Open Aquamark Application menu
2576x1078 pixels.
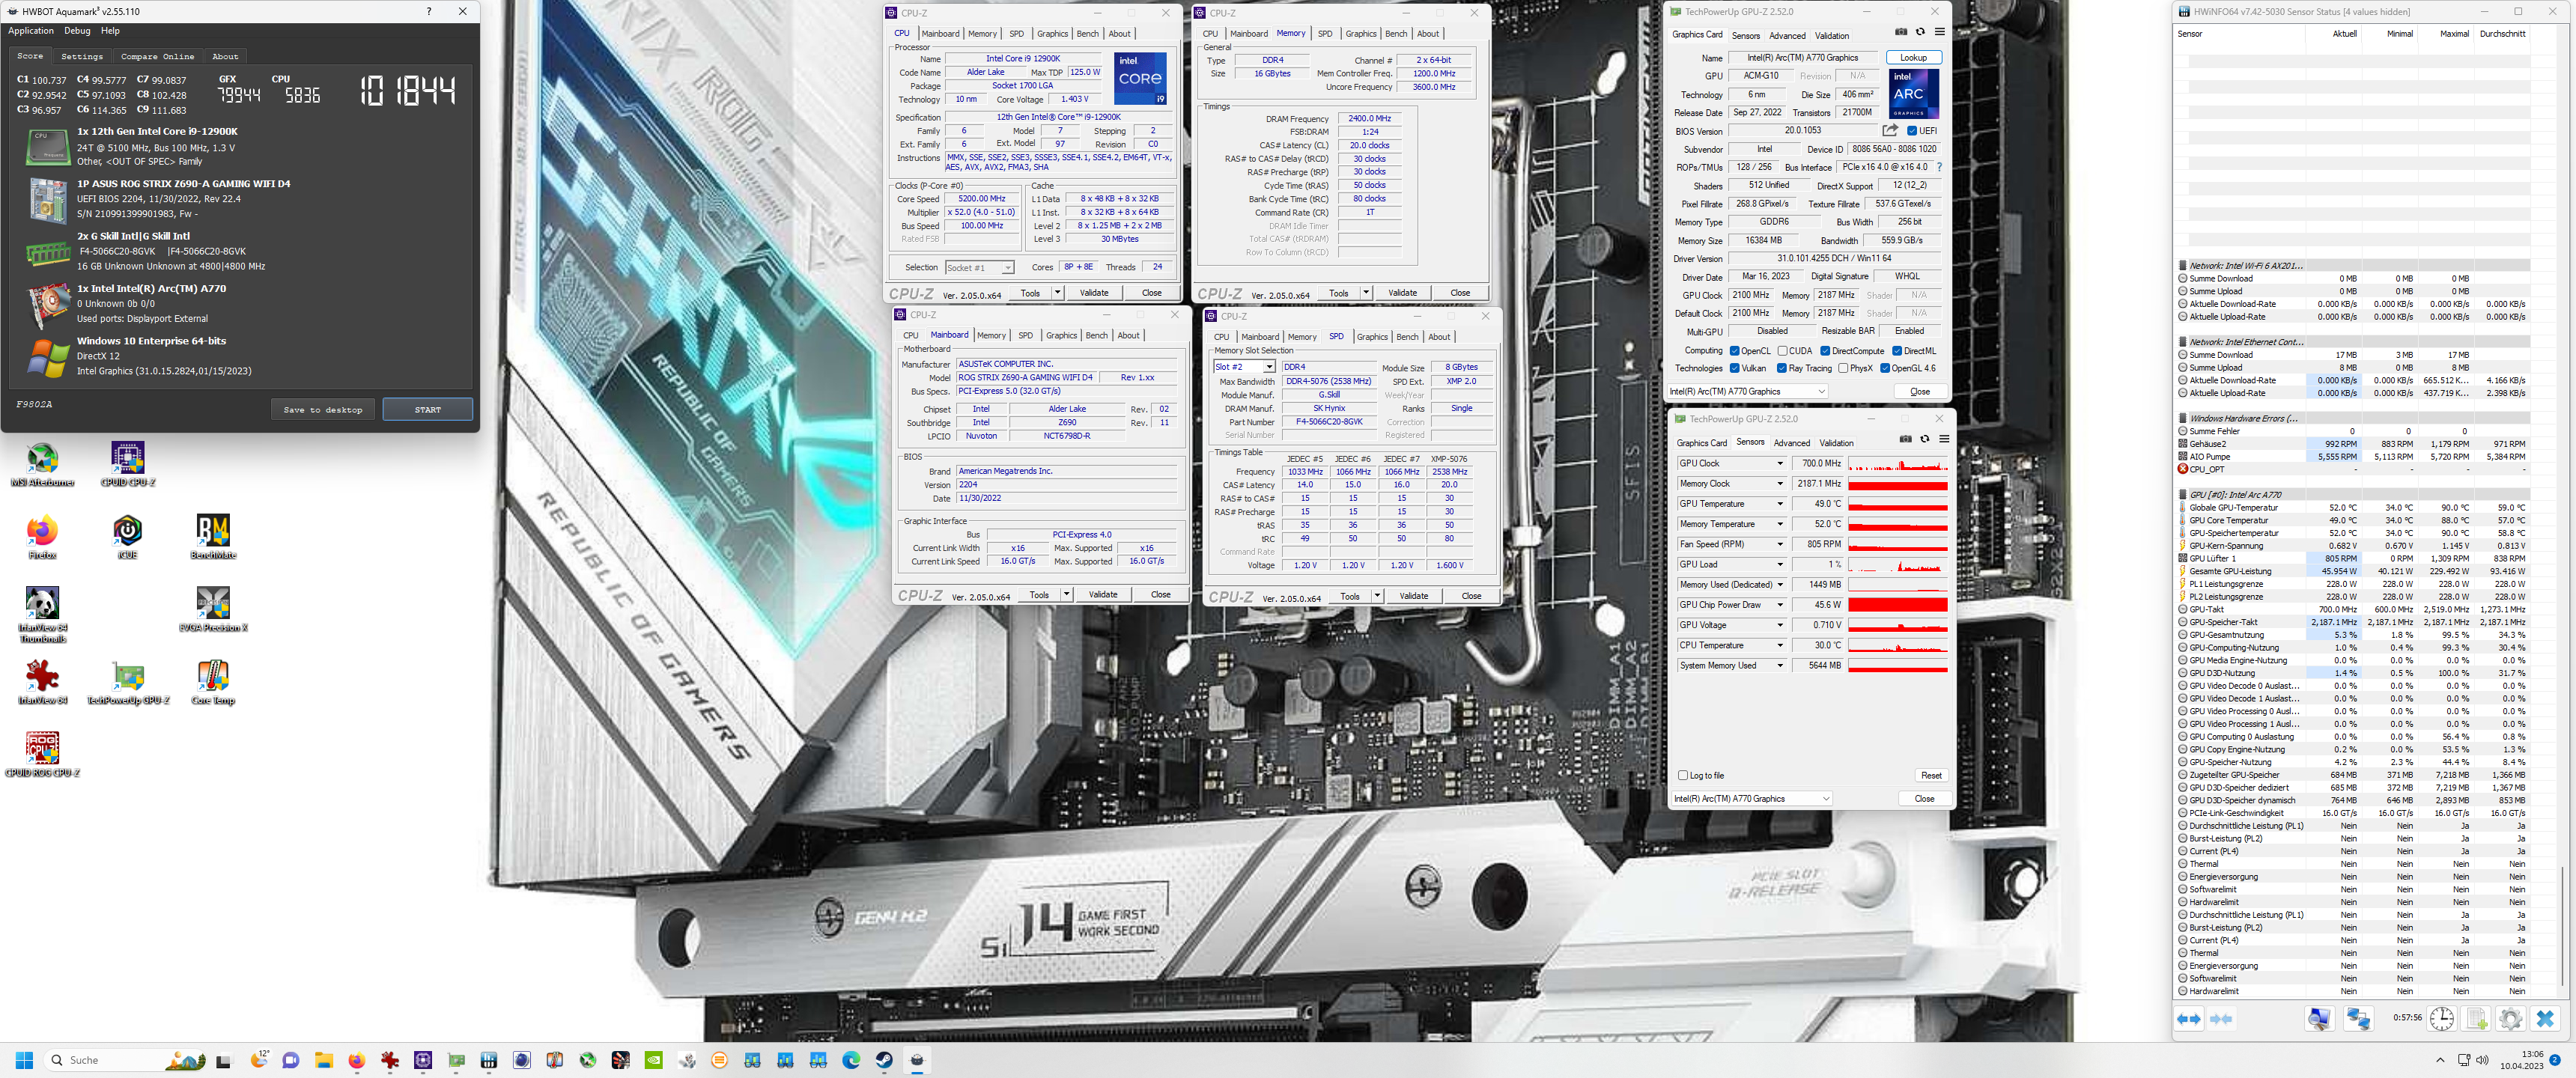(31, 31)
